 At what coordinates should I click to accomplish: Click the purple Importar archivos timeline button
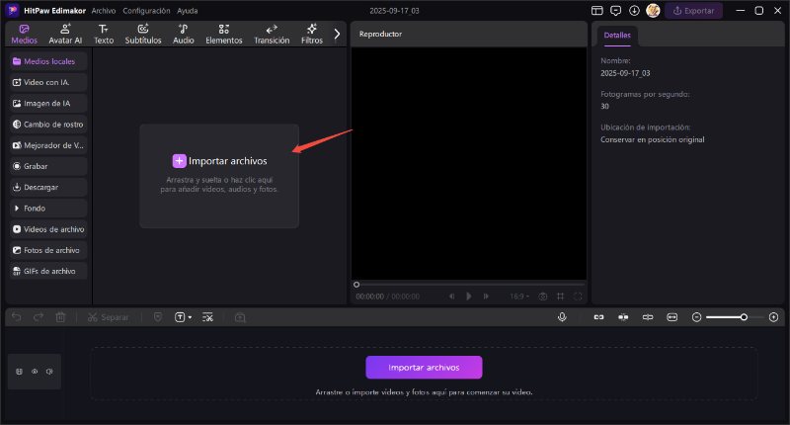tap(424, 368)
